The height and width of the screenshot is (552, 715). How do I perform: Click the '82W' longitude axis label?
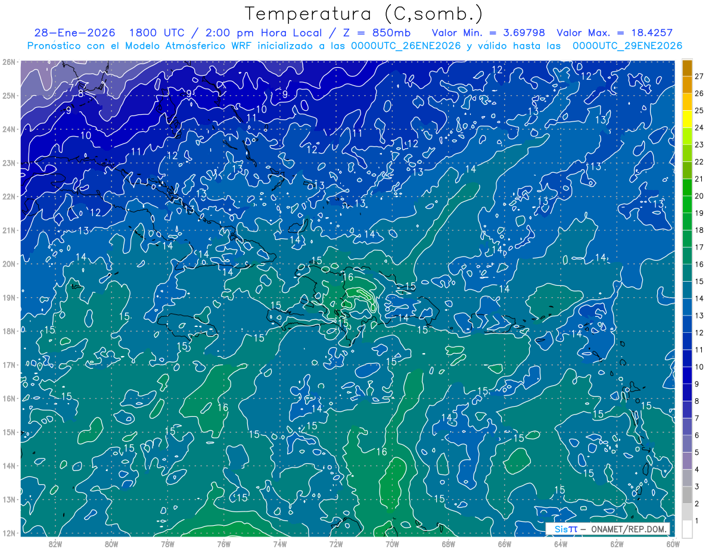pyautogui.click(x=55, y=544)
